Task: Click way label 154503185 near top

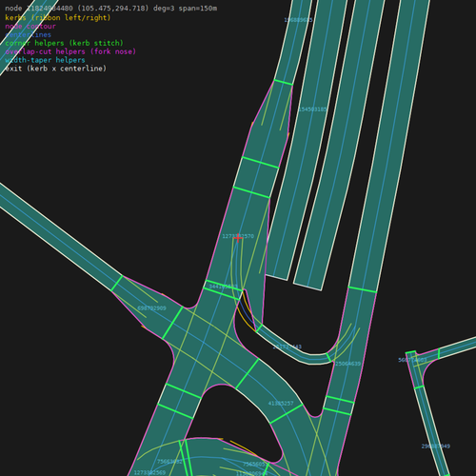Action: 312,109
